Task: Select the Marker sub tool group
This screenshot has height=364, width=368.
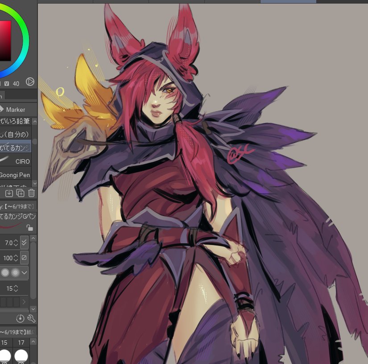Action: (x=16, y=110)
